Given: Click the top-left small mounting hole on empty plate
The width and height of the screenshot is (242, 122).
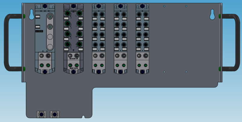Looking at the screenshot, I should 164,6.
